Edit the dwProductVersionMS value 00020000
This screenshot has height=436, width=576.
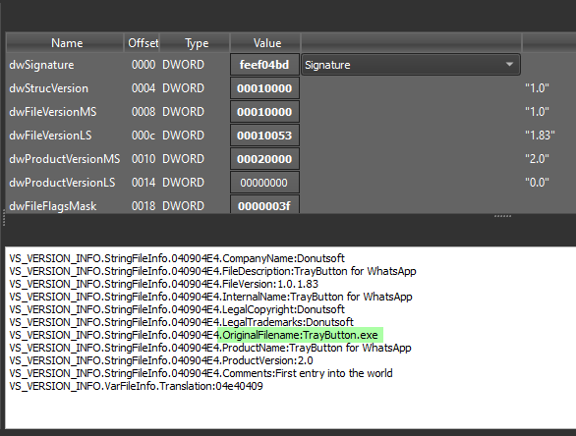264,159
